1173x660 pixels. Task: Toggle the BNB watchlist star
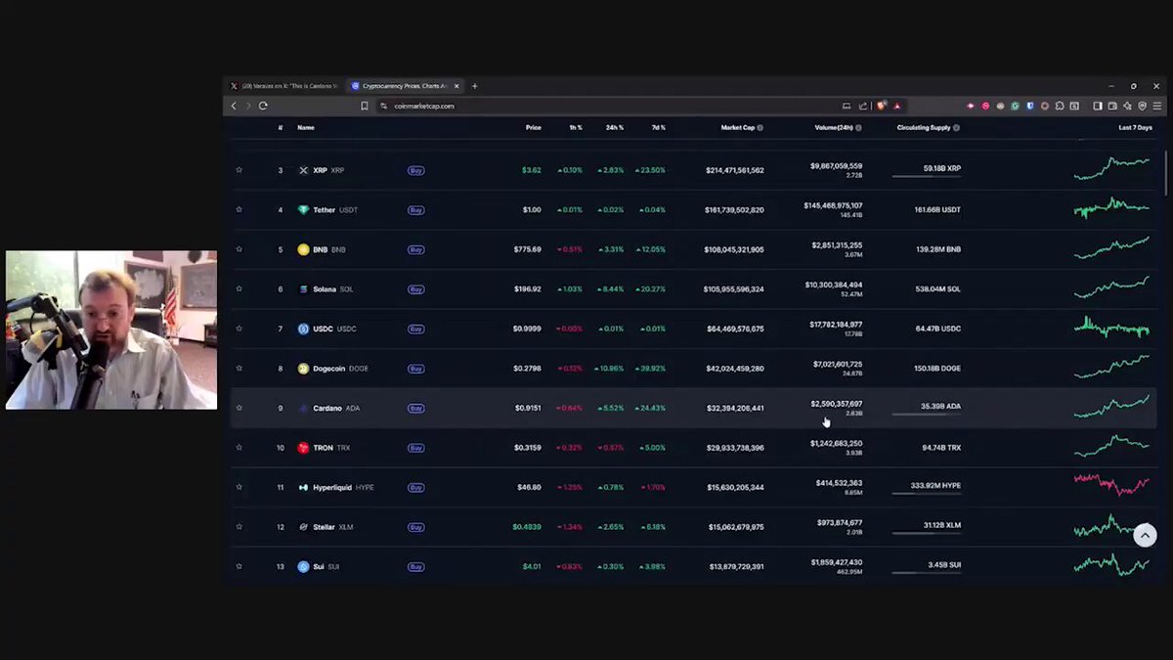coord(239,249)
